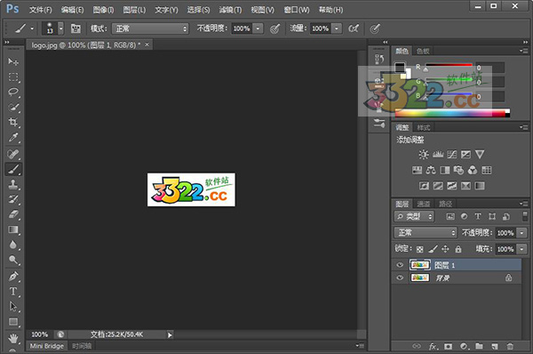
Task: Select the Dodge tool
Action: [13, 260]
